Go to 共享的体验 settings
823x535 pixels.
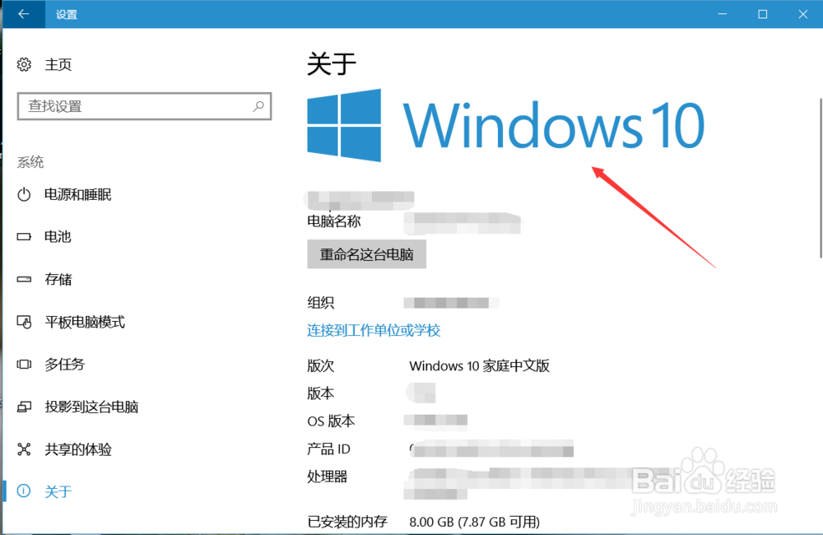pos(78,449)
